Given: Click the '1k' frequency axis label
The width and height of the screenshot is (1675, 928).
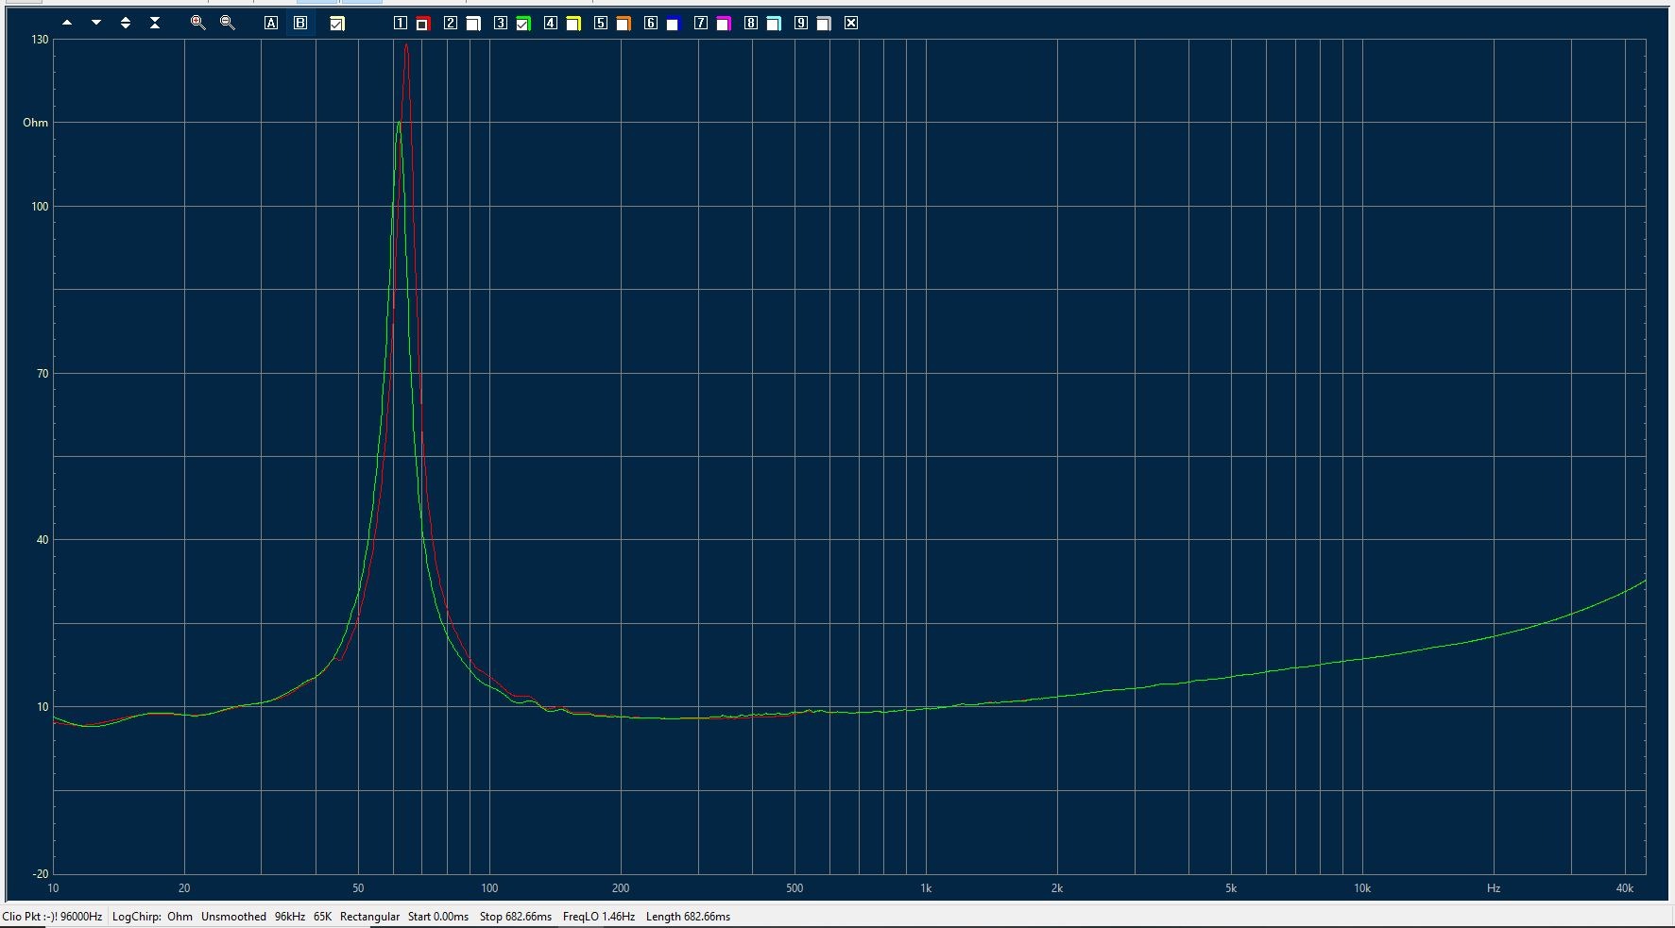Looking at the screenshot, I should [926, 888].
